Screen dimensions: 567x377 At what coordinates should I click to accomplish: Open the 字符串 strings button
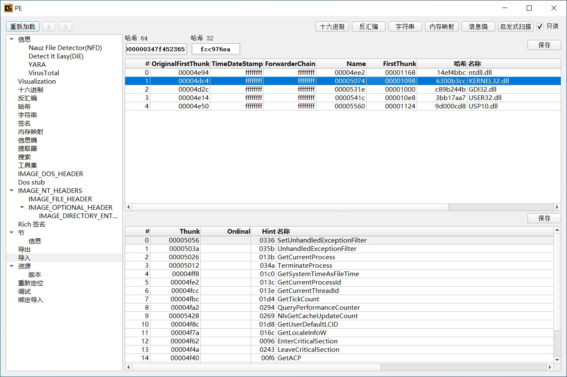coord(405,26)
